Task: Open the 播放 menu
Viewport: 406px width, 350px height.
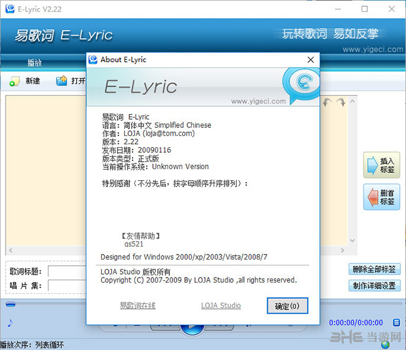Action: (34, 62)
